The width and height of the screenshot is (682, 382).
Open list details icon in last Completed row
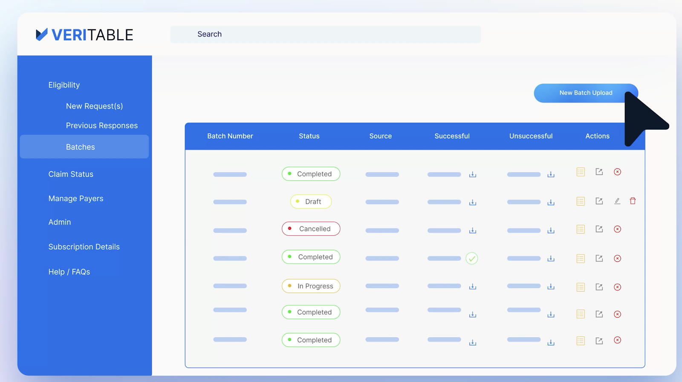tap(581, 341)
